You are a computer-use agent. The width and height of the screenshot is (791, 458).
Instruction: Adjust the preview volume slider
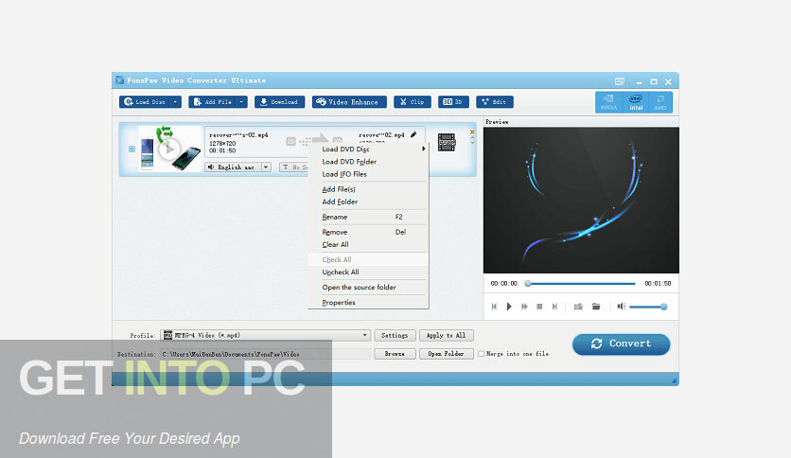coord(648,307)
